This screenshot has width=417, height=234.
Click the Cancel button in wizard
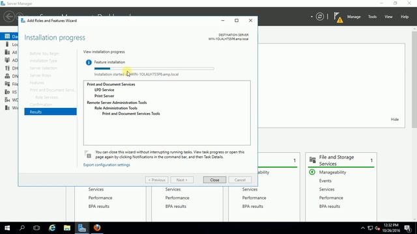pos(240,180)
